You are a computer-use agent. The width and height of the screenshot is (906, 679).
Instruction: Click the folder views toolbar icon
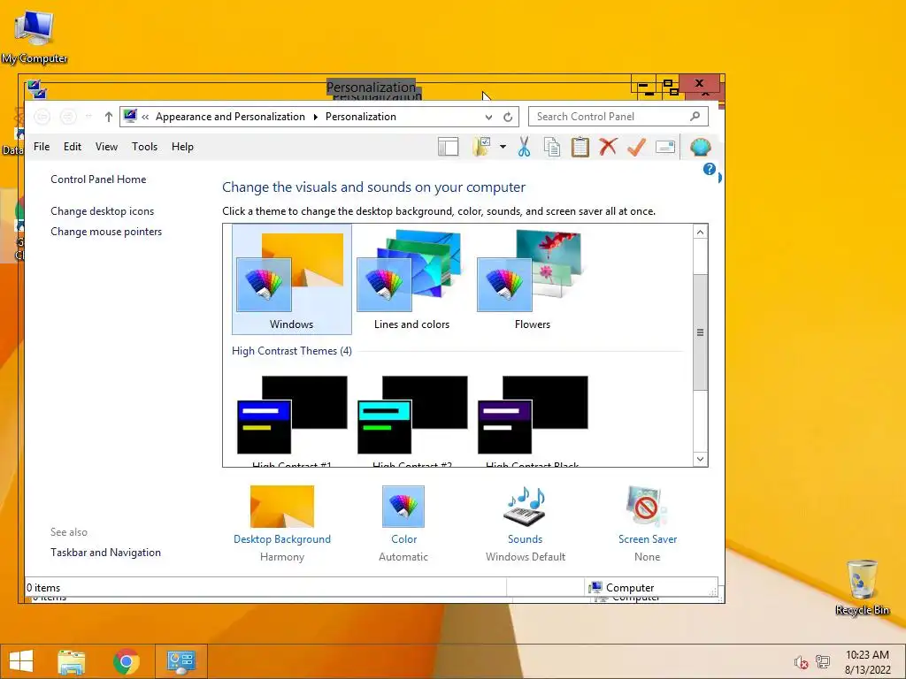click(x=481, y=147)
